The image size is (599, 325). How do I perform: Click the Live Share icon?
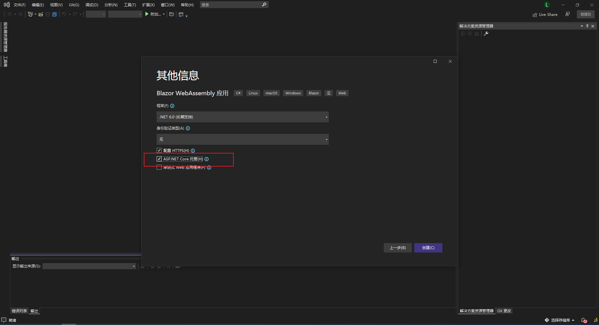pyautogui.click(x=534, y=14)
